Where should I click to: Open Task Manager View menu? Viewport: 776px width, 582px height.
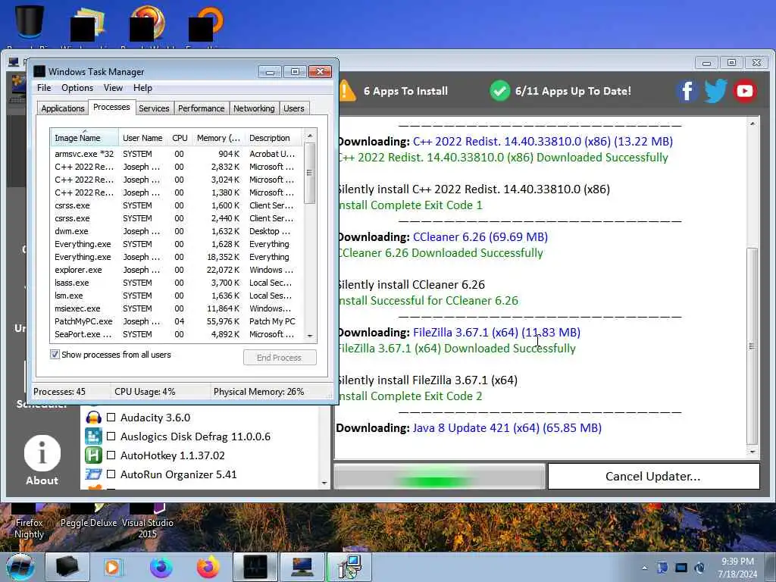point(113,88)
